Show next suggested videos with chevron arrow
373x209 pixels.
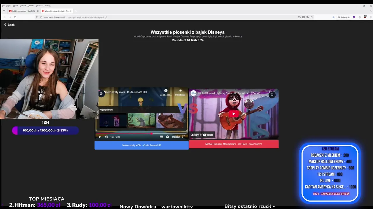coord(184,120)
